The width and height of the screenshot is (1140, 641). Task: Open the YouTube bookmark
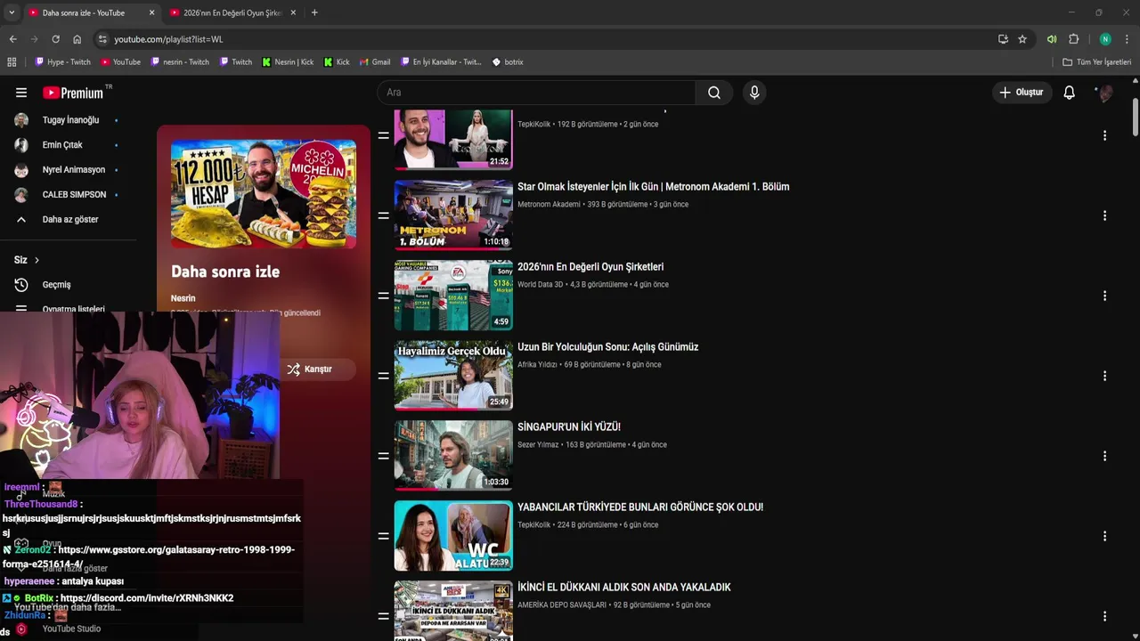point(120,62)
